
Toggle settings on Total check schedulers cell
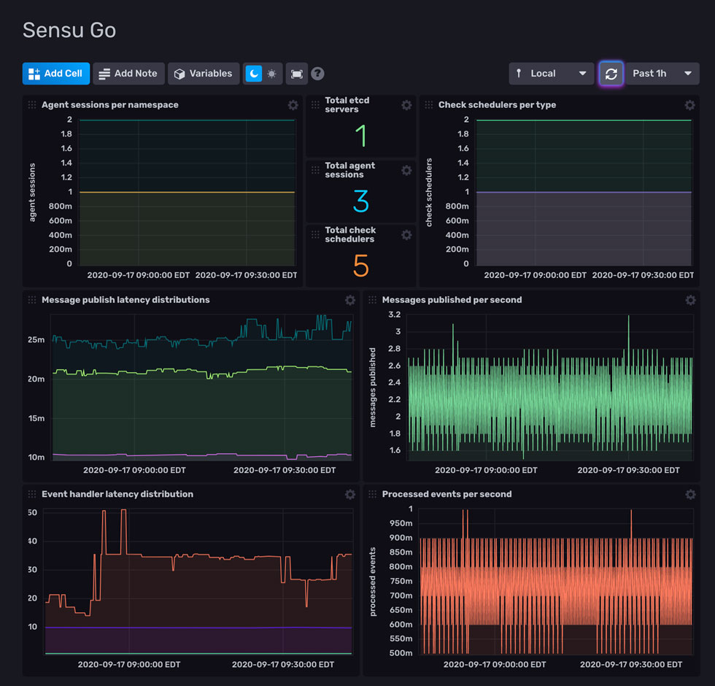(x=406, y=235)
